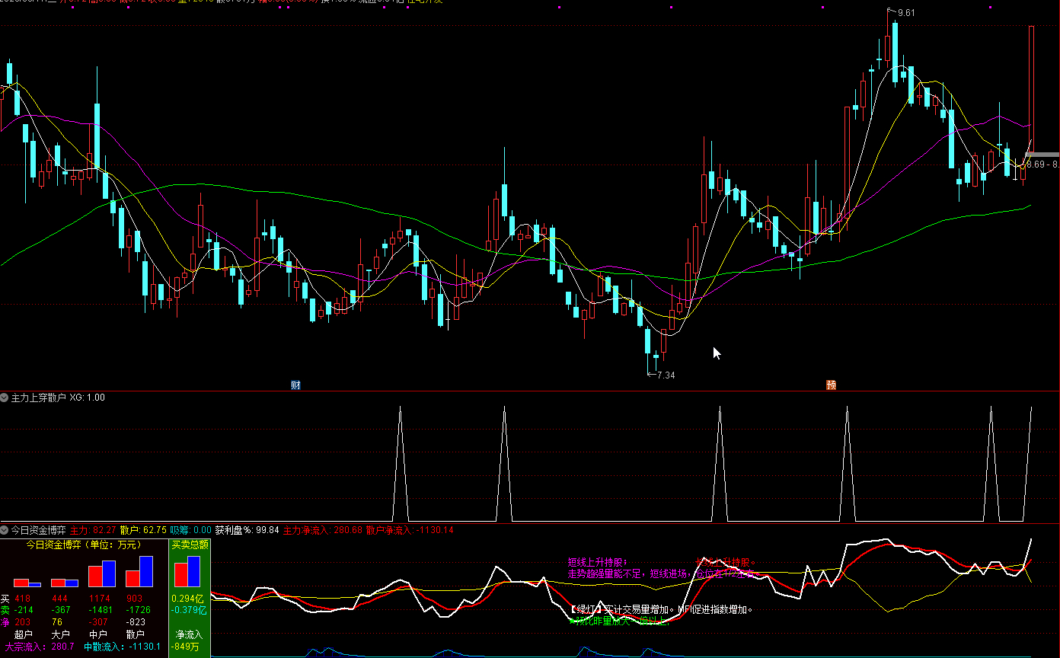
Task: Collapse the 主力上穿散户 indicator panel arrow
Action: [x=5, y=398]
